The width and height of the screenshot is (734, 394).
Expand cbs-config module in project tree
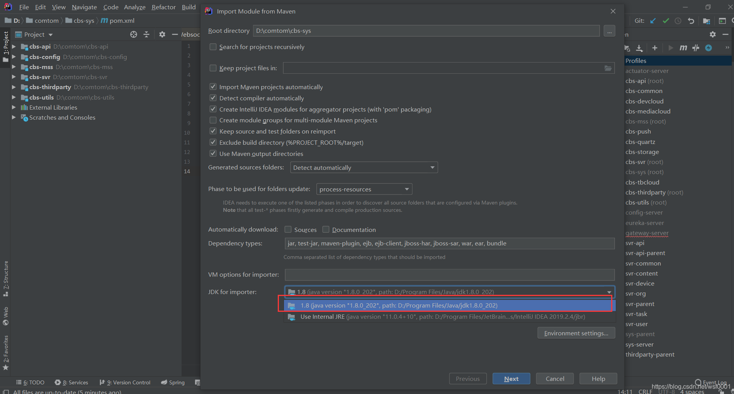point(14,57)
